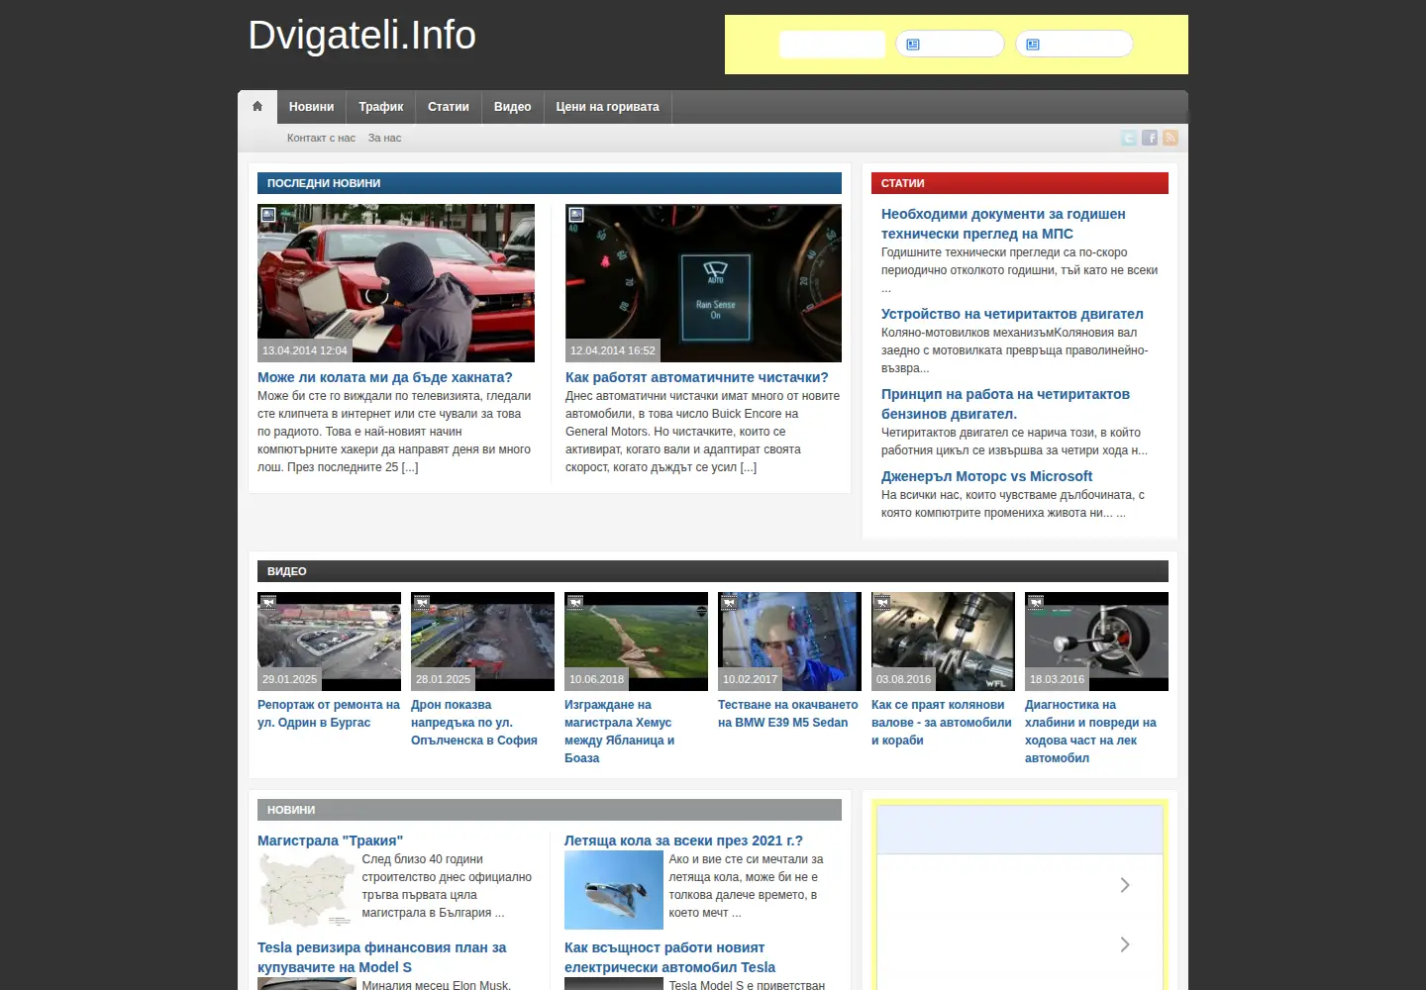Click the flying car thumbnail image
The height and width of the screenshot is (990, 1426).
tap(614, 890)
